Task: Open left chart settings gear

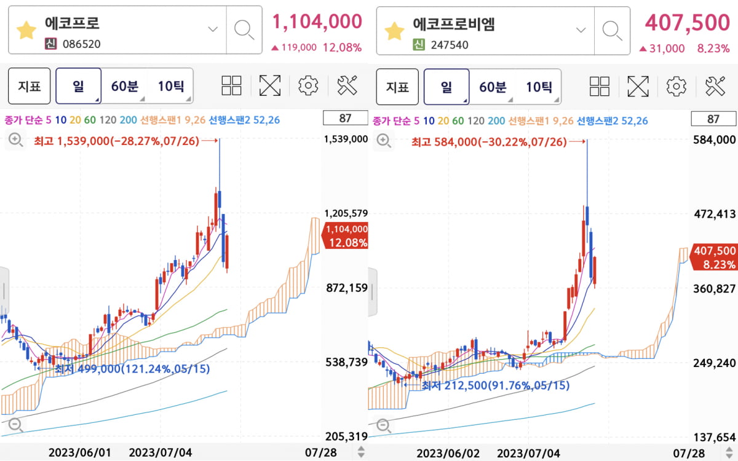Action: pos(308,86)
